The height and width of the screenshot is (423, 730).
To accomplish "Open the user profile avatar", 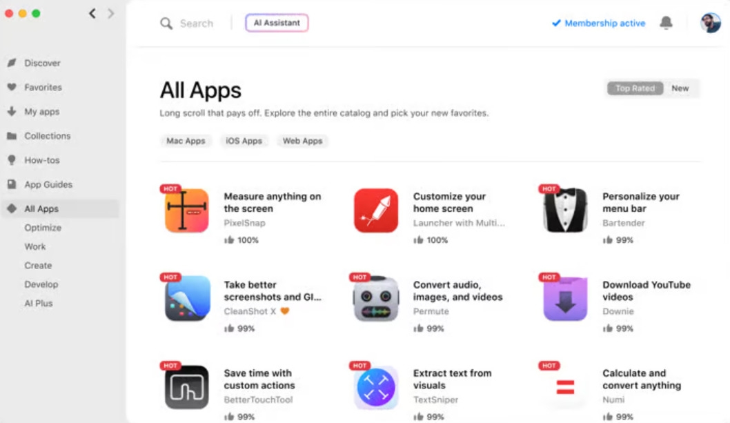I will (x=711, y=23).
